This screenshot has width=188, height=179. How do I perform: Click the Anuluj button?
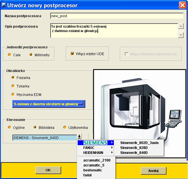[x=153, y=171]
